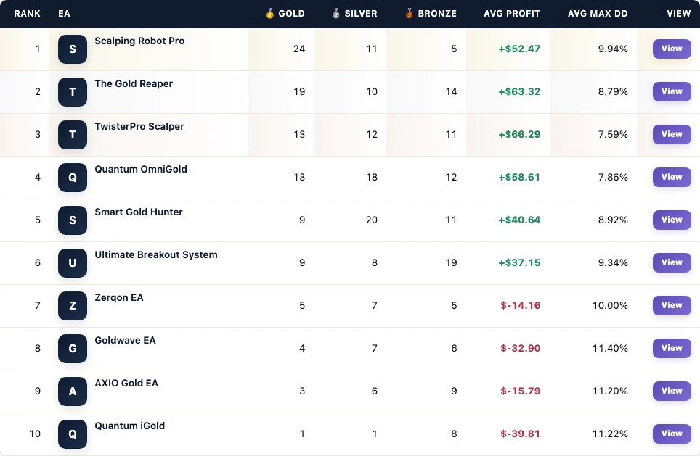Image resolution: width=700 pixels, height=456 pixels.
Task: Select the Quantum OmniGold name
Action: pyautogui.click(x=141, y=170)
